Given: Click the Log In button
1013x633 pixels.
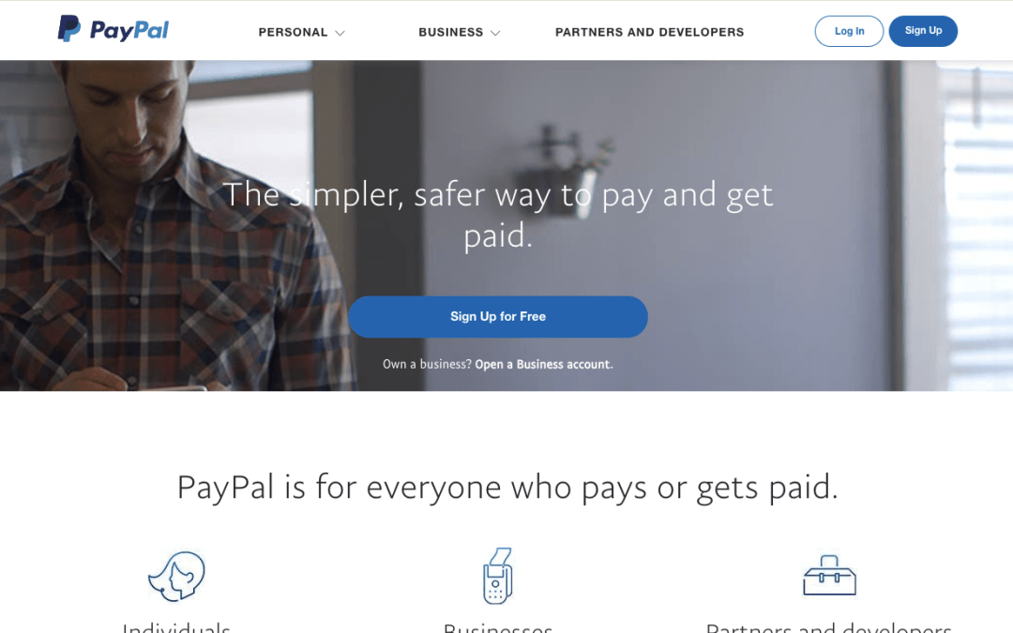Looking at the screenshot, I should (x=849, y=31).
